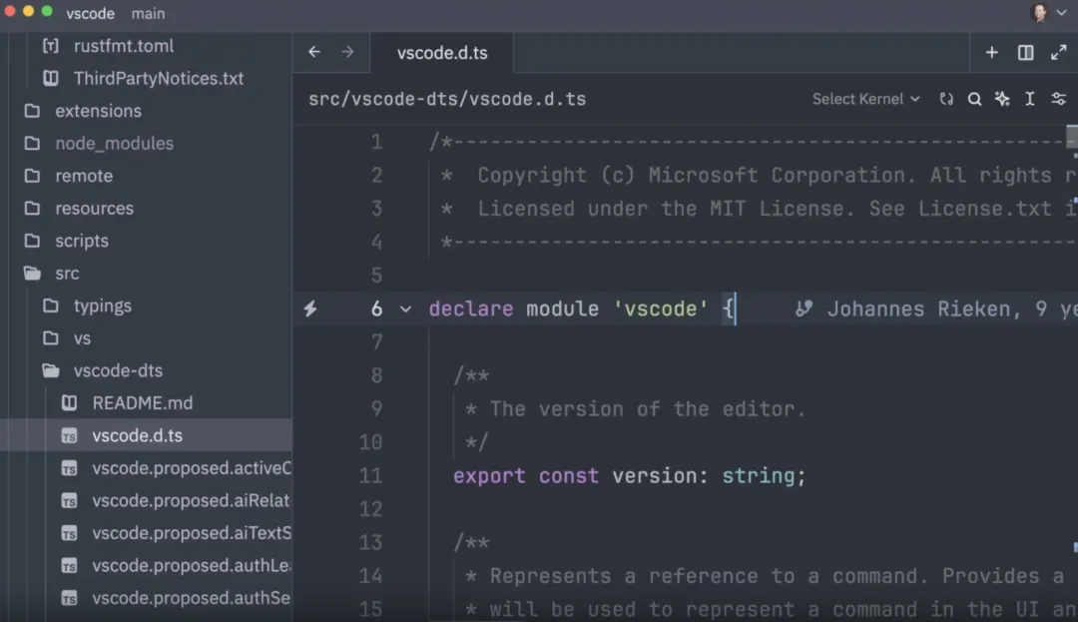Click the TypeScript icon beside vscode.d.ts
This screenshot has height=622, width=1078.
(x=69, y=435)
